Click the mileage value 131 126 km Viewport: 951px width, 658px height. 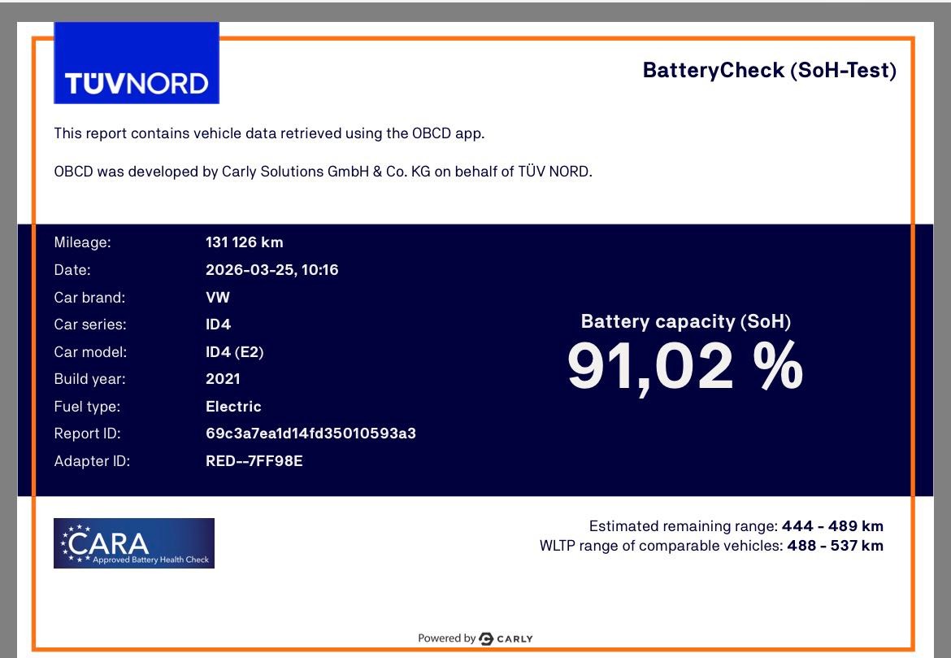pyautogui.click(x=244, y=242)
